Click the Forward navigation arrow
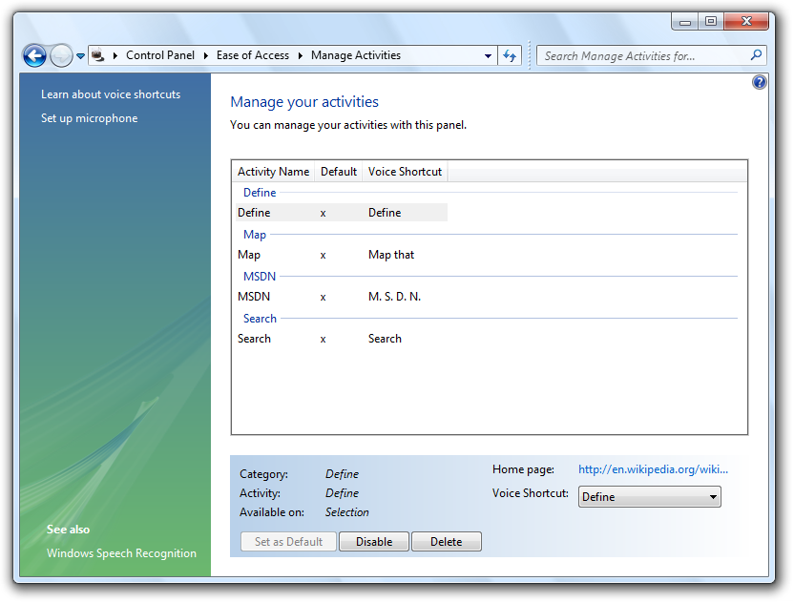 [61, 55]
